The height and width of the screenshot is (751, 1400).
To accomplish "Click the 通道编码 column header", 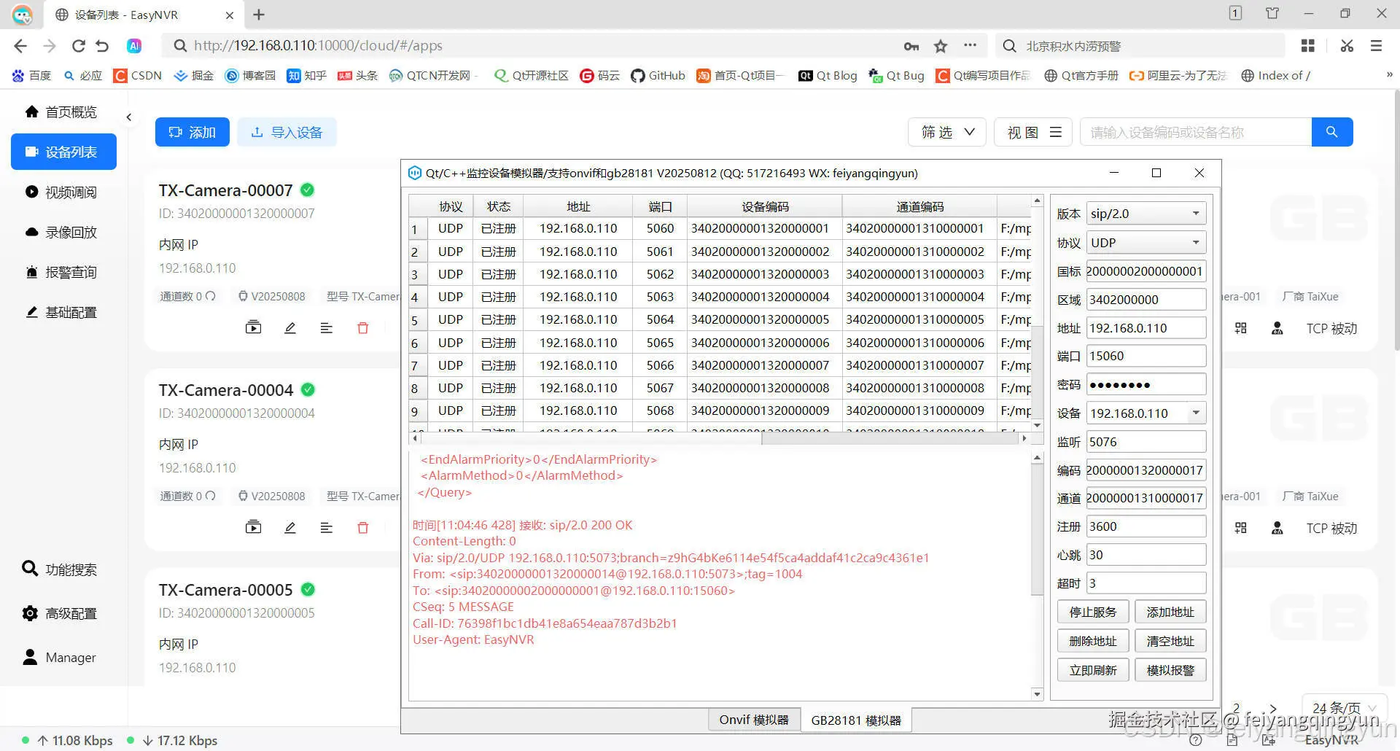I will tap(919, 206).
